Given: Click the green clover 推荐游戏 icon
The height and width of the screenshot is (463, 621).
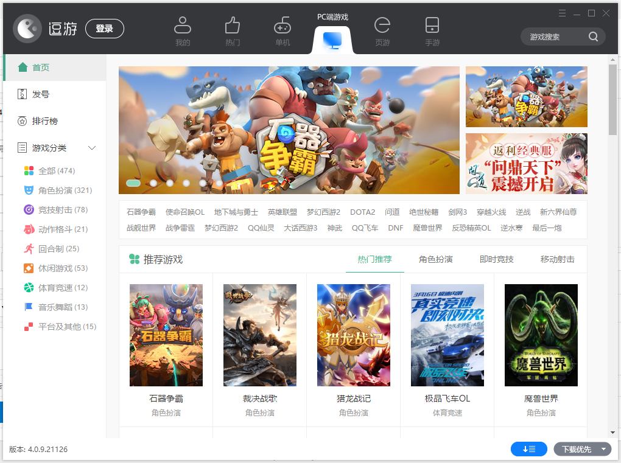Looking at the screenshot, I should 135,259.
